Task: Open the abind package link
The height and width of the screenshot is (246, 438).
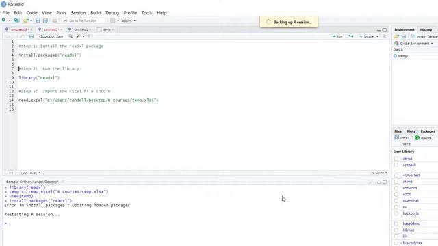Action: [x=407, y=159]
